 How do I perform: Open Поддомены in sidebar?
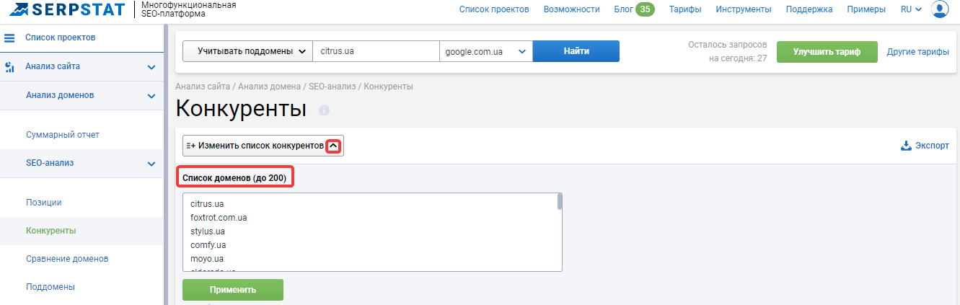pos(50,287)
